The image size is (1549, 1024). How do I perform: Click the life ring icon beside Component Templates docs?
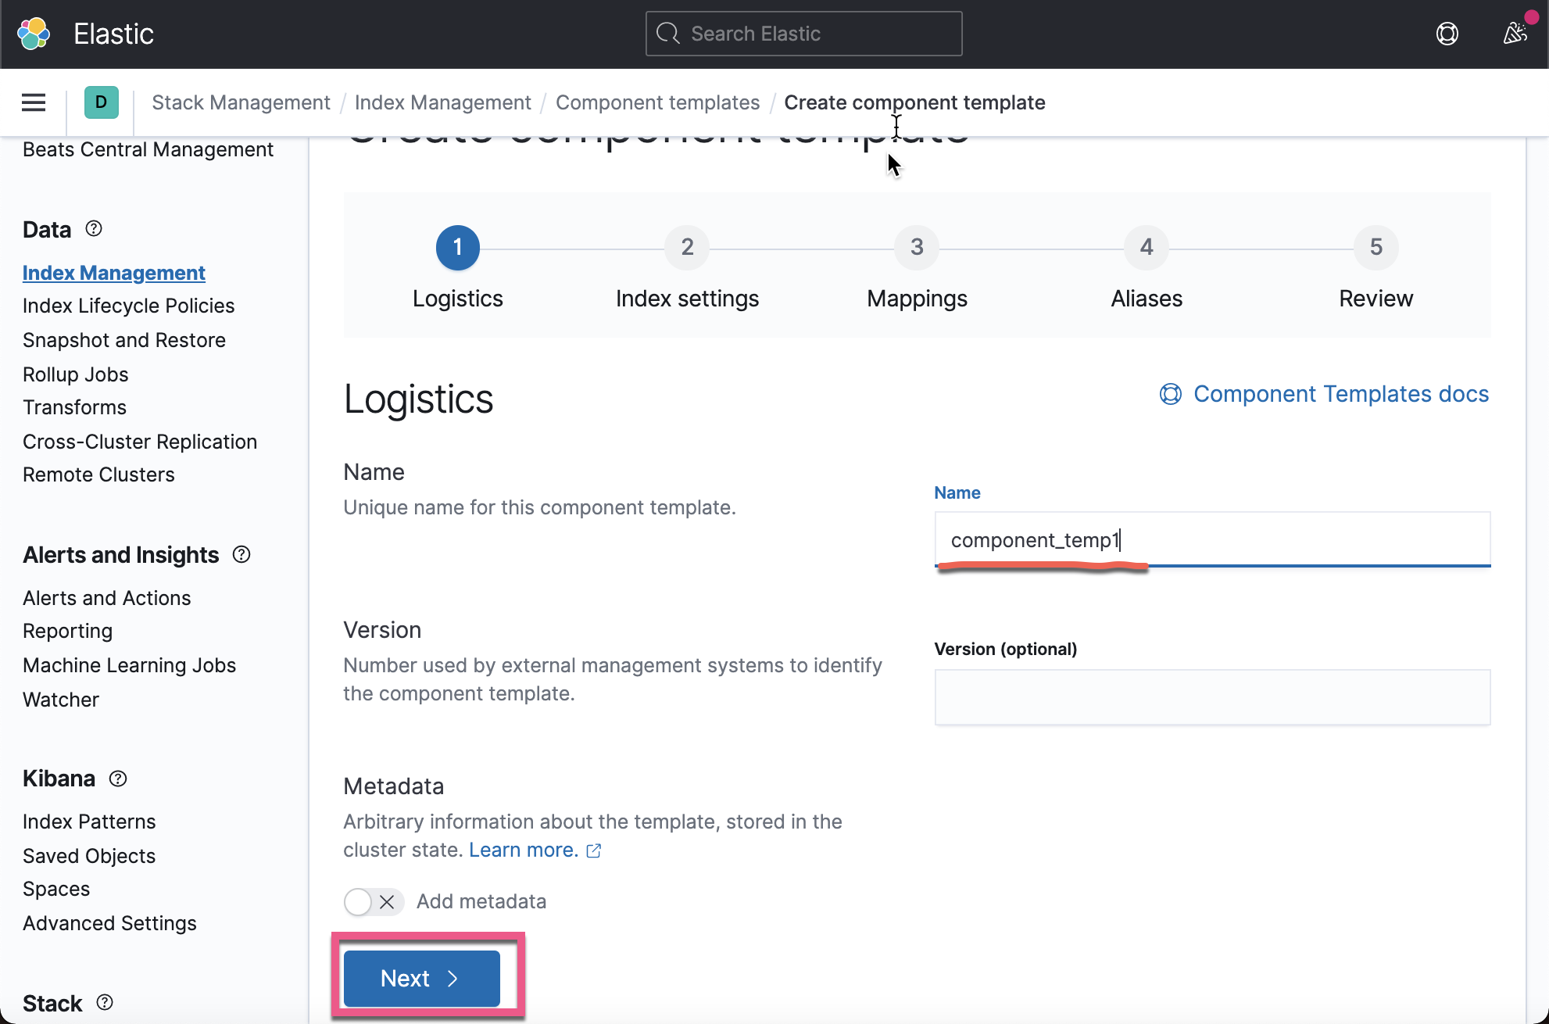coord(1170,394)
